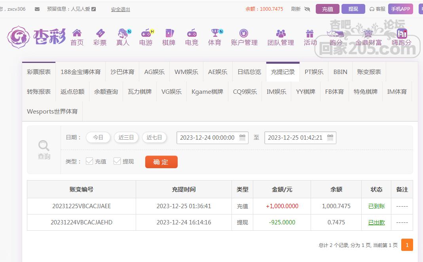Image resolution: width=423 pixels, height=262 pixels.
Task: Open the 体育 trophy icon
Action: [x=214, y=33]
